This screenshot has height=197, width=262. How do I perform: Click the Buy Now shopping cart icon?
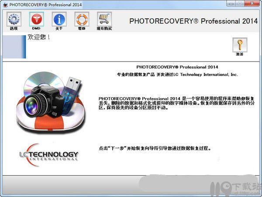pyautogui.click(x=104, y=19)
